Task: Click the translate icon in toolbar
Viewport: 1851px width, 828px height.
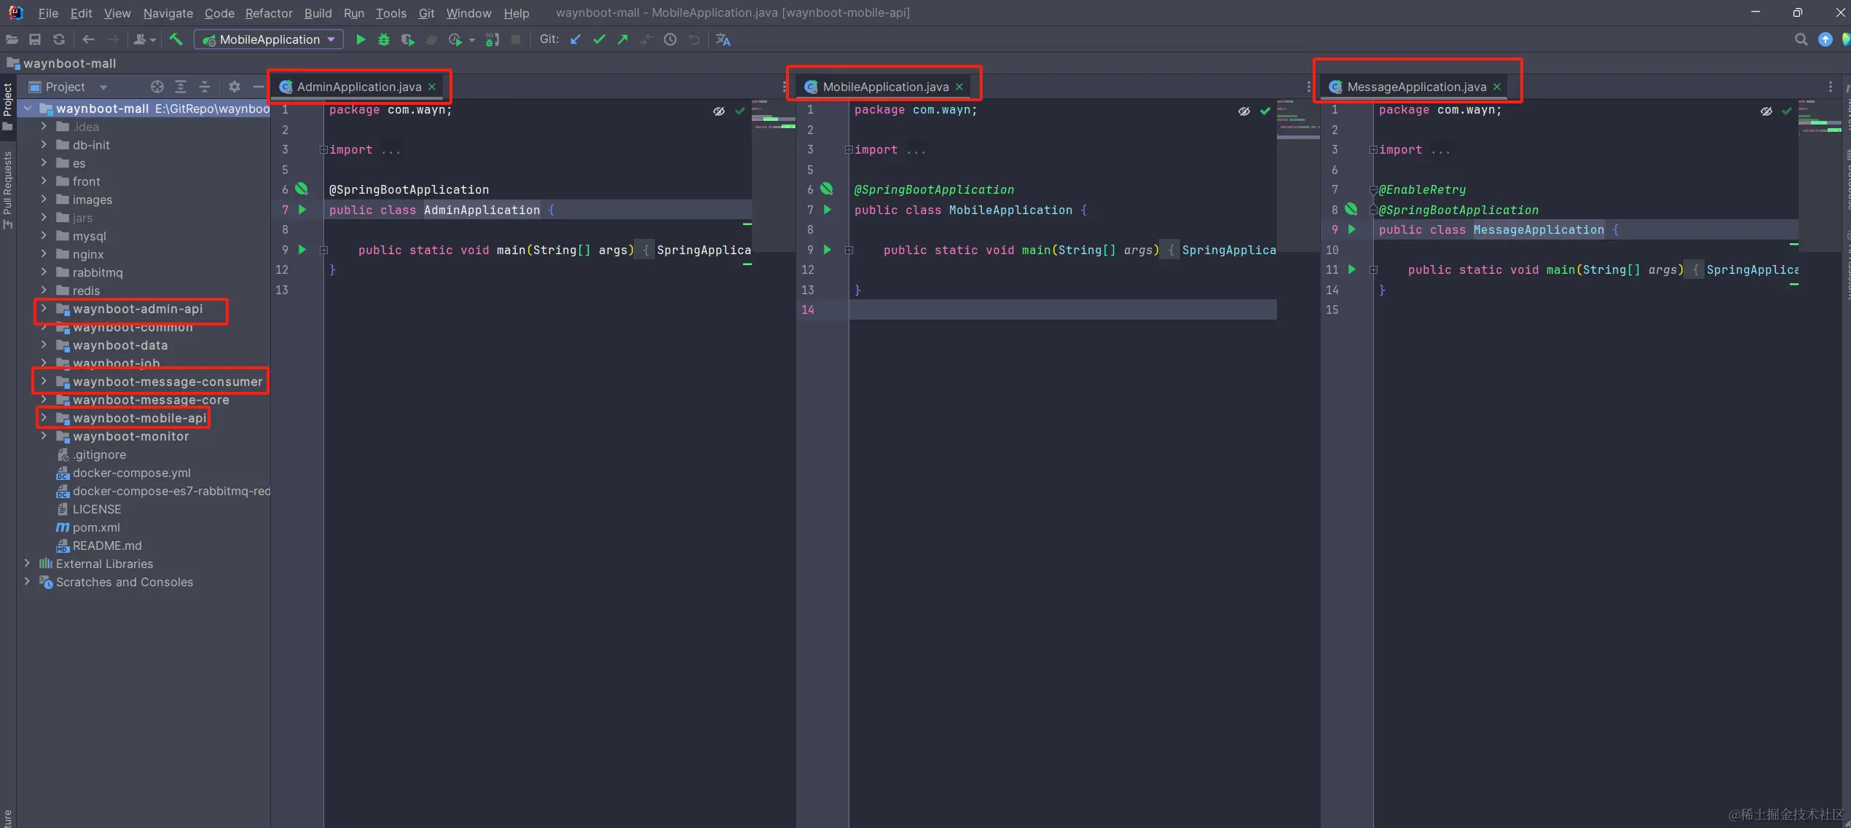Action: [x=723, y=39]
